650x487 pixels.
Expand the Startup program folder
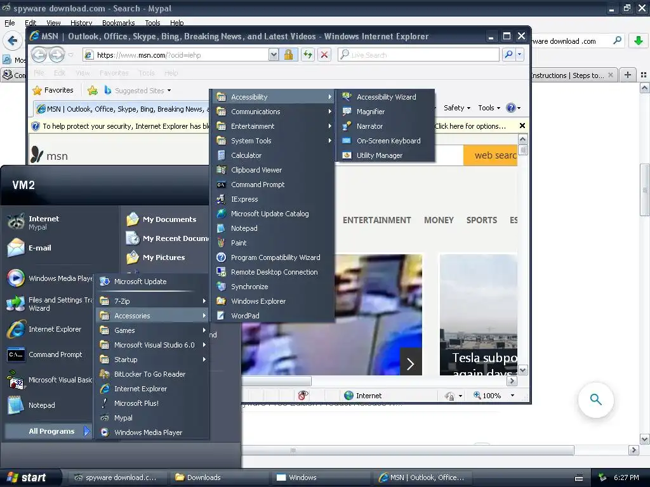152,360
